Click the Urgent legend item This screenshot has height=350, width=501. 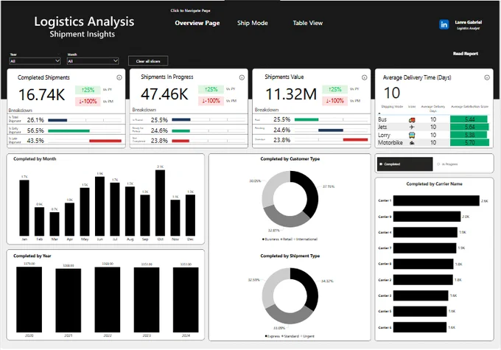click(307, 336)
